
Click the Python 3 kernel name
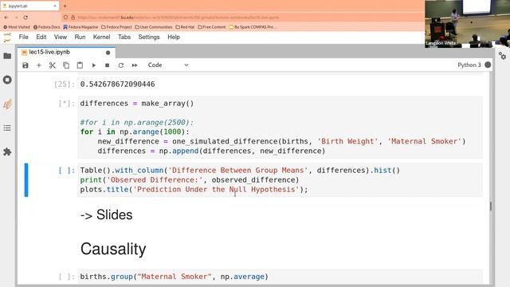[469, 65]
